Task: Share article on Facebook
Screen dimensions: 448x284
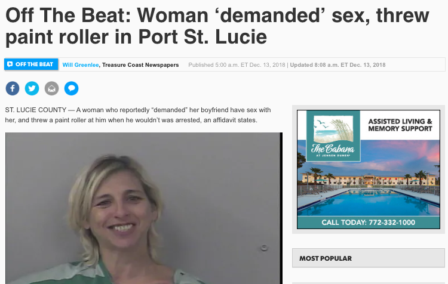Action: point(13,88)
